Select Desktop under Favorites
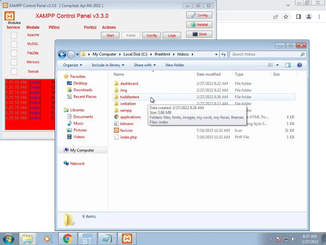Viewport: 326px width, 245px height. [80, 83]
